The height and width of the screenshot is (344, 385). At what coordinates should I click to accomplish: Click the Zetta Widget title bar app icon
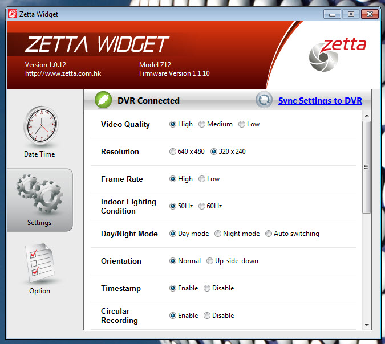click(13, 14)
